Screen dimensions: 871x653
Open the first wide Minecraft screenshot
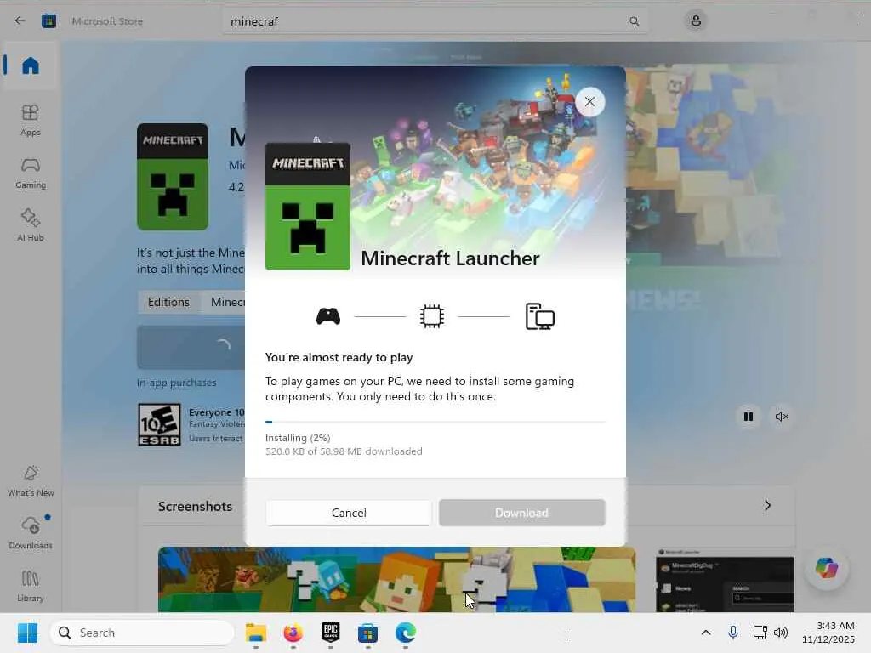396,579
